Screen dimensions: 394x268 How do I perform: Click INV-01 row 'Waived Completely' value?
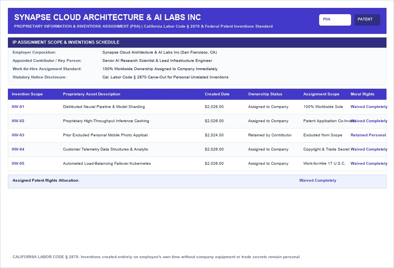tap(369, 106)
